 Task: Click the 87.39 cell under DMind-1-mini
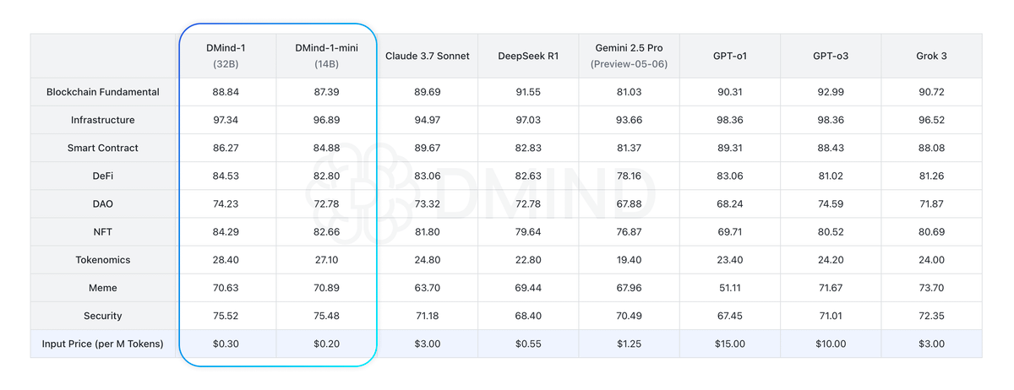pos(327,91)
